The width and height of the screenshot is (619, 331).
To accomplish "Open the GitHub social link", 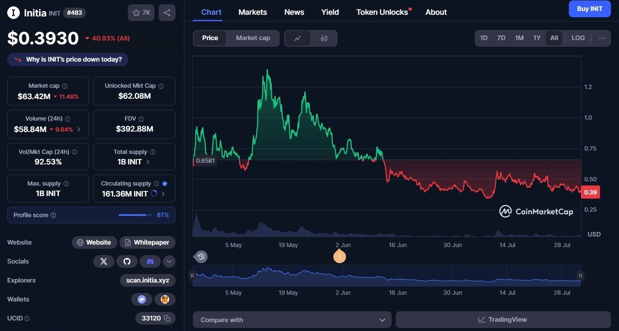I will [127, 261].
